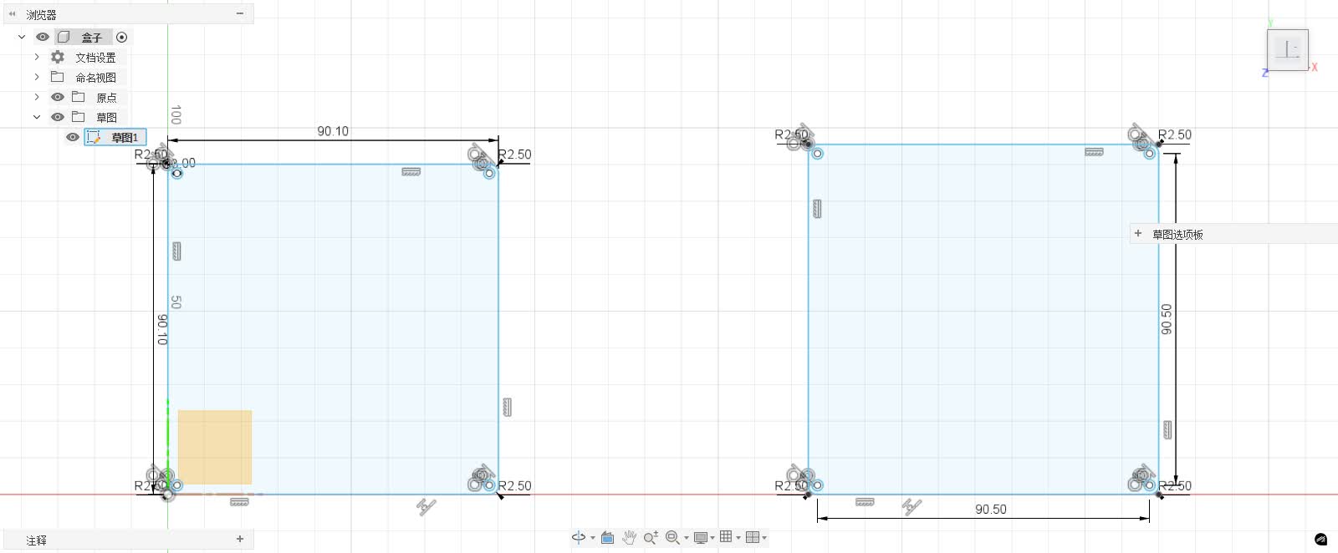Open Display Settings monitor icon
The height and width of the screenshot is (553, 1338).
click(701, 537)
